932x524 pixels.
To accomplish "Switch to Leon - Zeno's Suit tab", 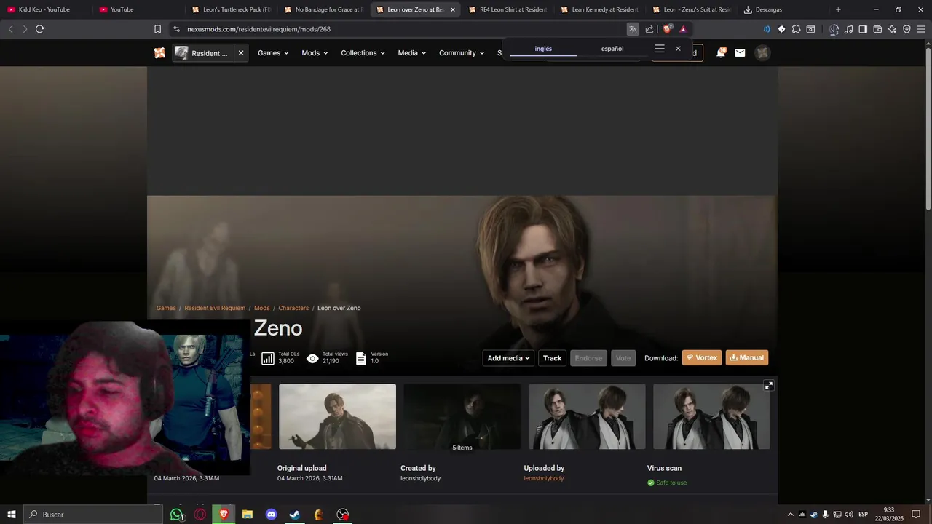I will pos(692,9).
